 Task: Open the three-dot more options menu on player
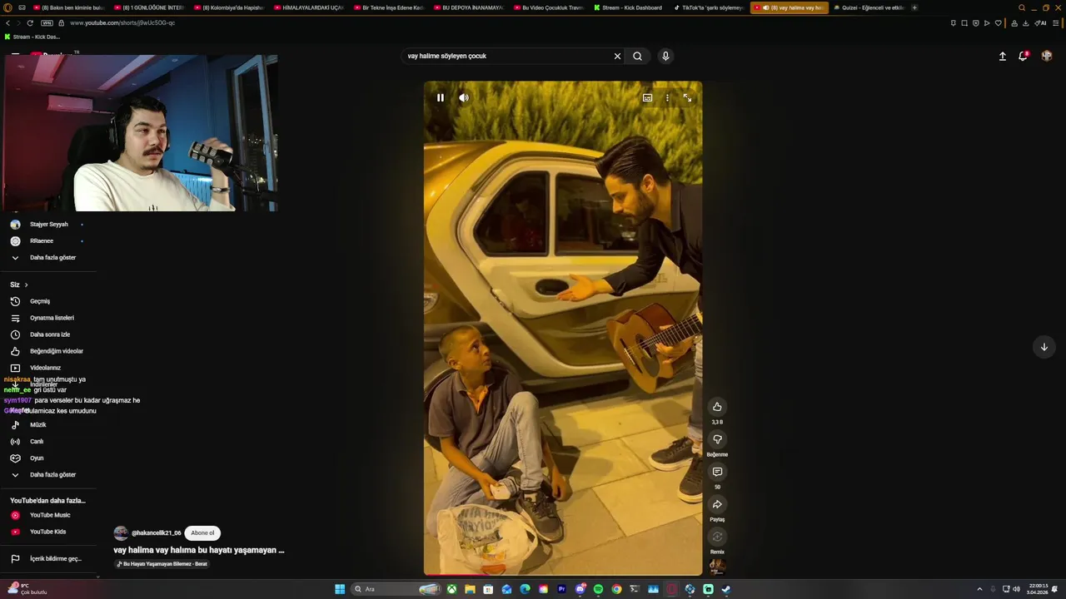(x=667, y=97)
